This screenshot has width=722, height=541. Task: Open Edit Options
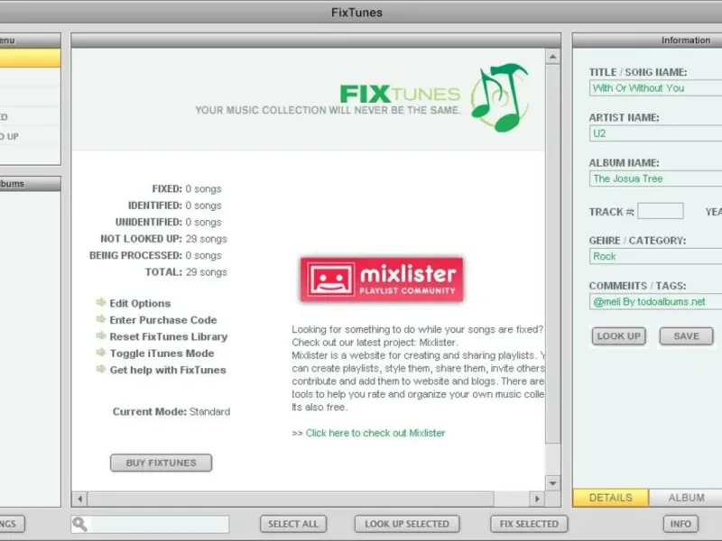coord(140,303)
